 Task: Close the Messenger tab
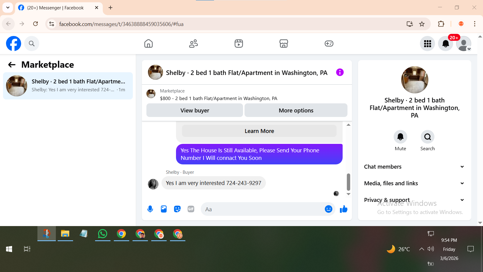click(x=97, y=8)
